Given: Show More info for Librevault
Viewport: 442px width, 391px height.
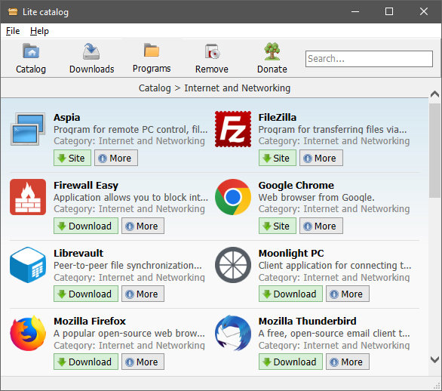Looking at the screenshot, I should point(143,294).
